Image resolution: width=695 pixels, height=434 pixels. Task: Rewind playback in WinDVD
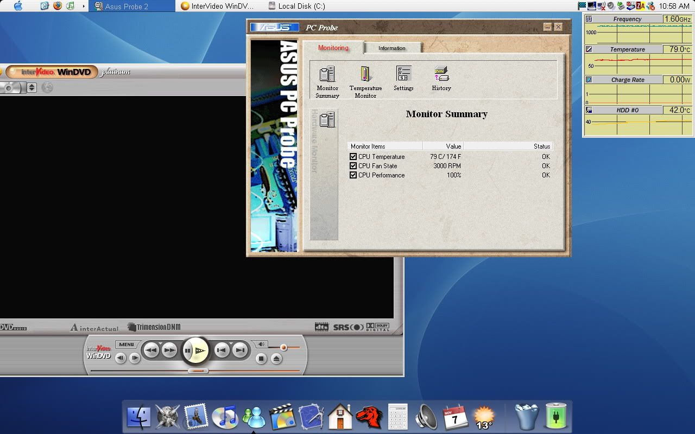[151, 350]
